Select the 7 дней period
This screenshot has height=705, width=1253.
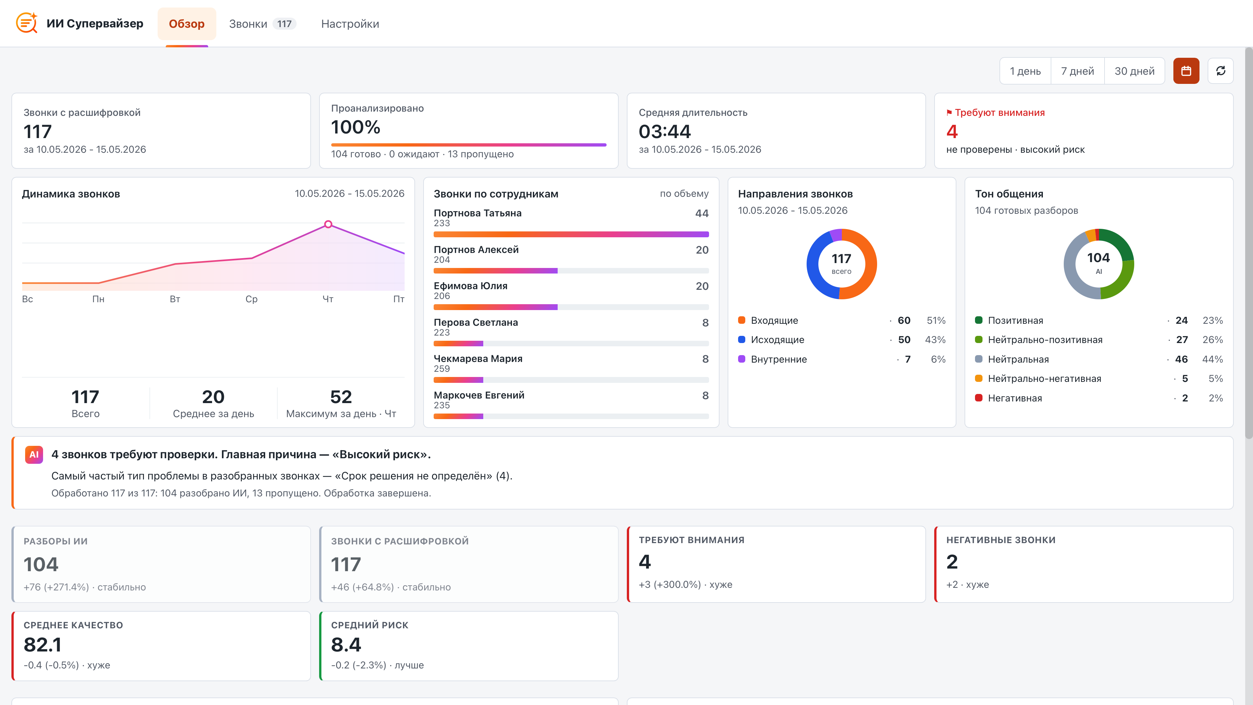coord(1077,71)
